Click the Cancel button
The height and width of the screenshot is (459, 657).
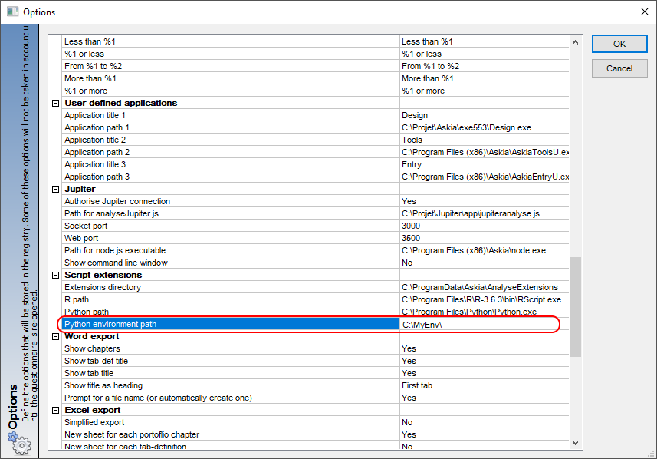[x=619, y=68]
